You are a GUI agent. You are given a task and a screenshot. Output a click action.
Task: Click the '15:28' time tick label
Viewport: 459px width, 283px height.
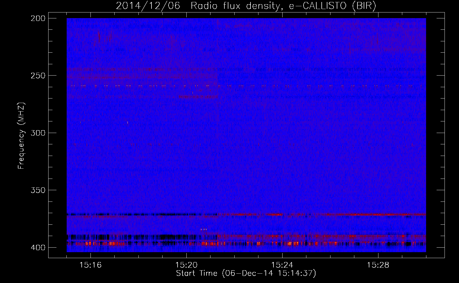[378, 265]
